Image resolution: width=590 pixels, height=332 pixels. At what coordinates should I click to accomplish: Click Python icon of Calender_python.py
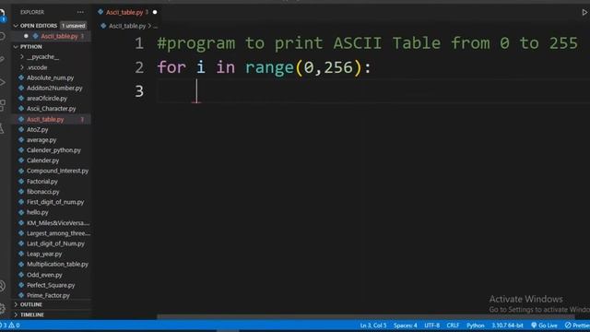pos(21,149)
